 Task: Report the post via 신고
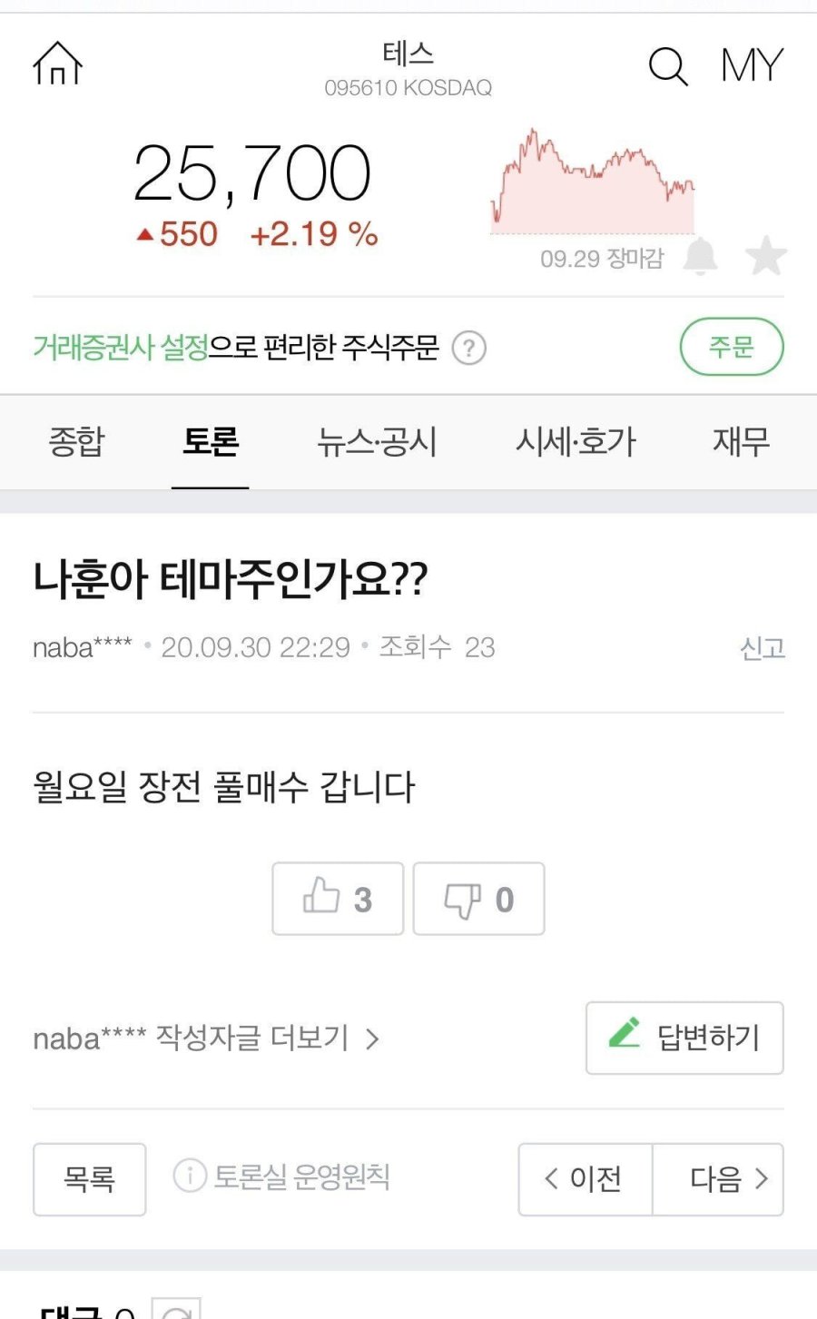tap(762, 648)
